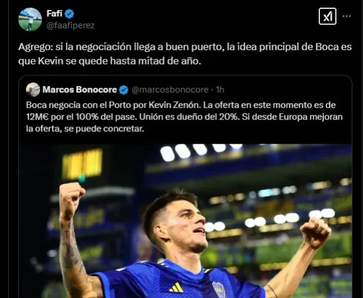
Task: Click the yellow scoreboard in the photo
Action: 82,163
